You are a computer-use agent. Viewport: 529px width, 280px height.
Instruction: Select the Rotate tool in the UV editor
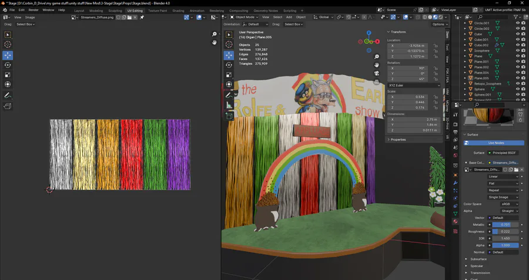[8, 65]
